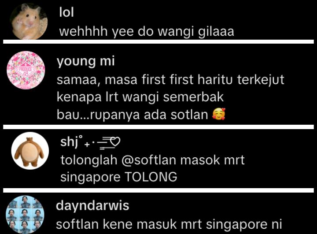The width and height of the screenshot is (317, 234).
Task: Tap the dayndarwis username
Action: pyautogui.click(x=92, y=205)
